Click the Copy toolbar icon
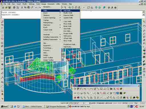The height and width of the screenshot is (109, 146). pos(25,8)
